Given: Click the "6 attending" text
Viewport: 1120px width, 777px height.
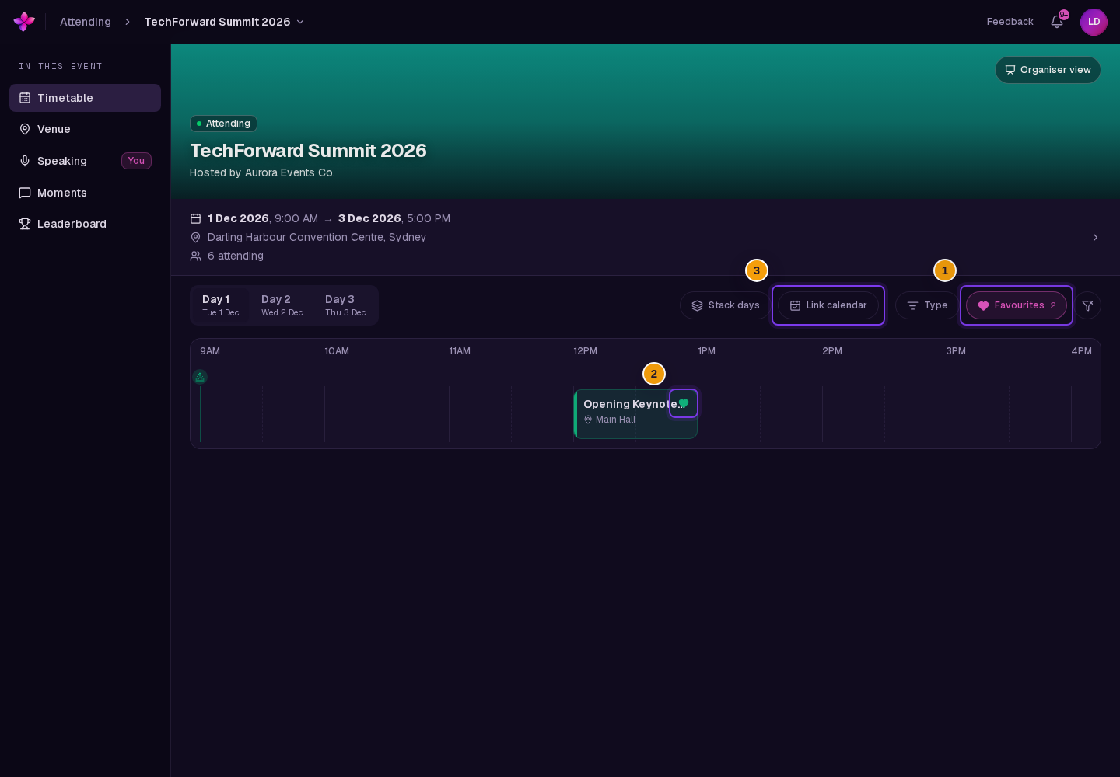Looking at the screenshot, I should tap(236, 256).
